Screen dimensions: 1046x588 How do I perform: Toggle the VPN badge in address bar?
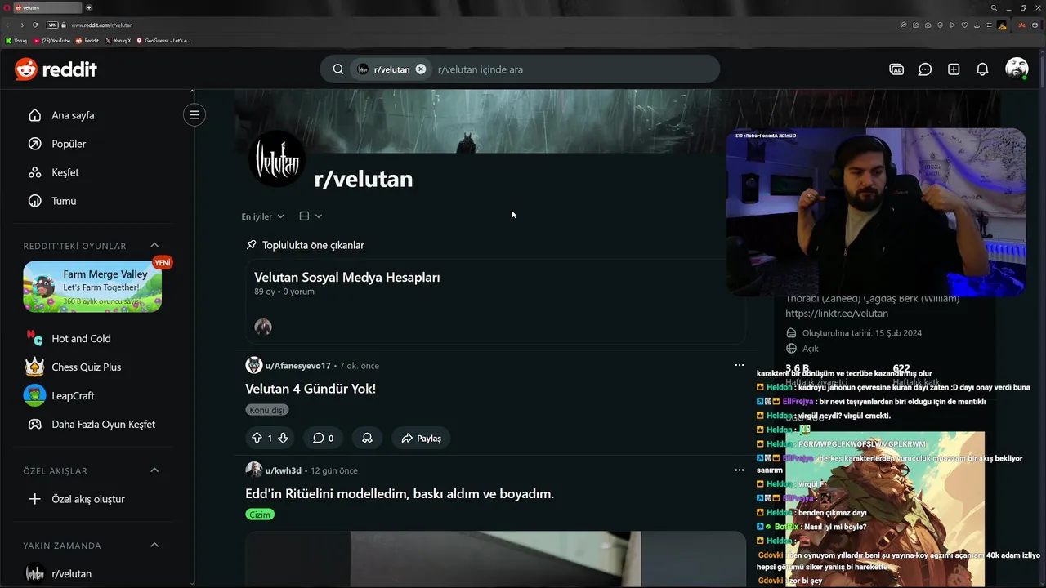pyautogui.click(x=52, y=24)
